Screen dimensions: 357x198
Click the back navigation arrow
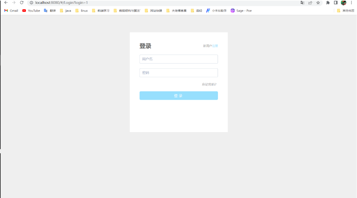click(x=6, y=3)
